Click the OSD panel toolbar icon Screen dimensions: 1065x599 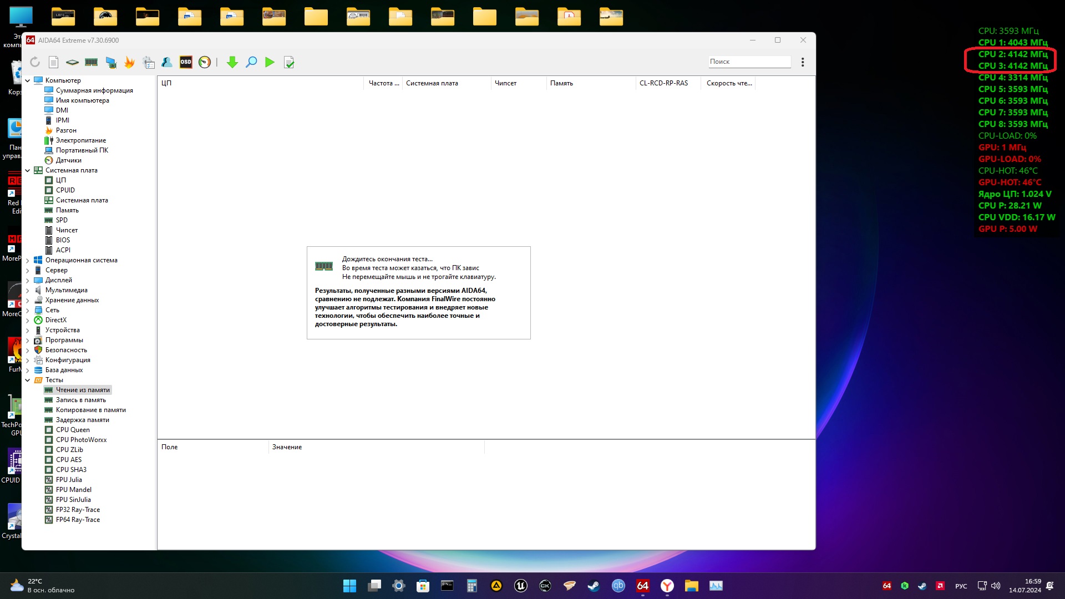coord(186,62)
